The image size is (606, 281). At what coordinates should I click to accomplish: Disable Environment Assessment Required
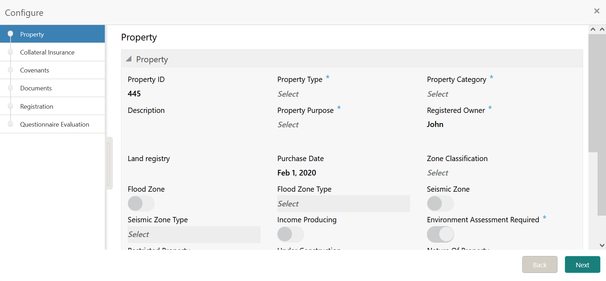pos(440,234)
